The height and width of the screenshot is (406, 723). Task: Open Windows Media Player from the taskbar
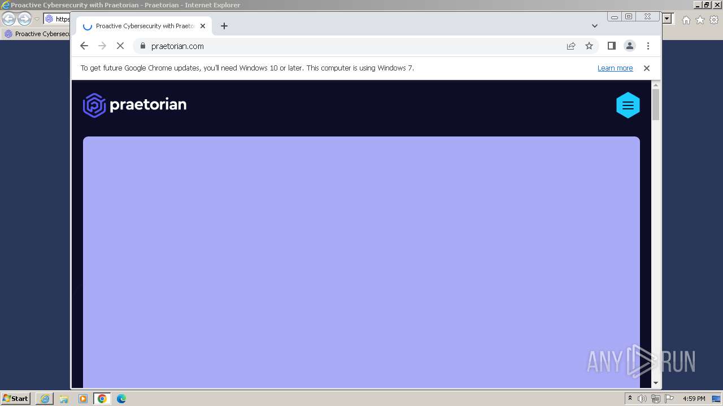(x=83, y=399)
